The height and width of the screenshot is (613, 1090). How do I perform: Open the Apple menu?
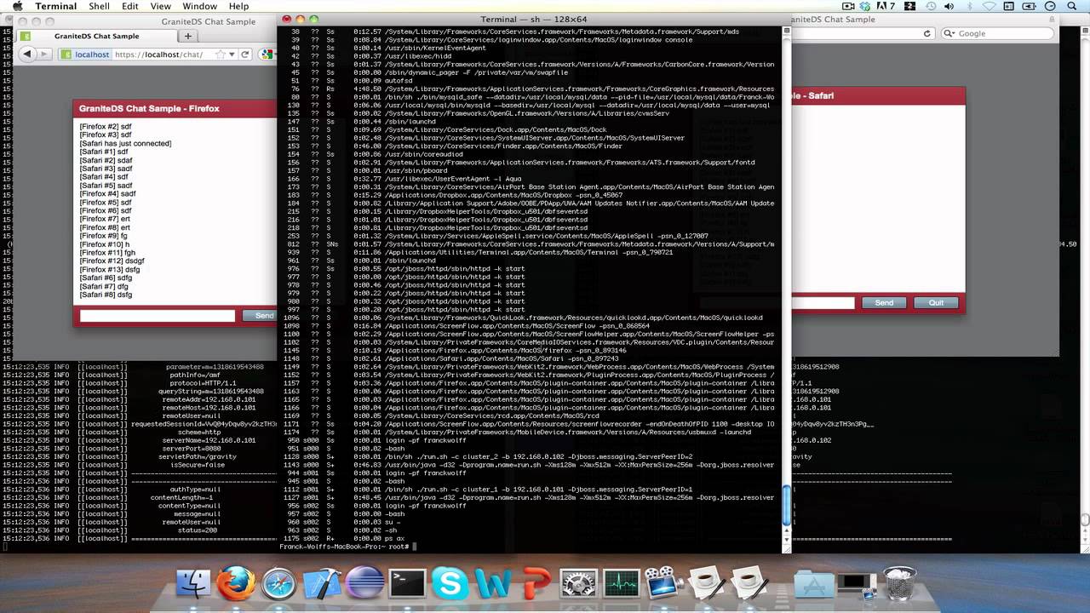17,6
